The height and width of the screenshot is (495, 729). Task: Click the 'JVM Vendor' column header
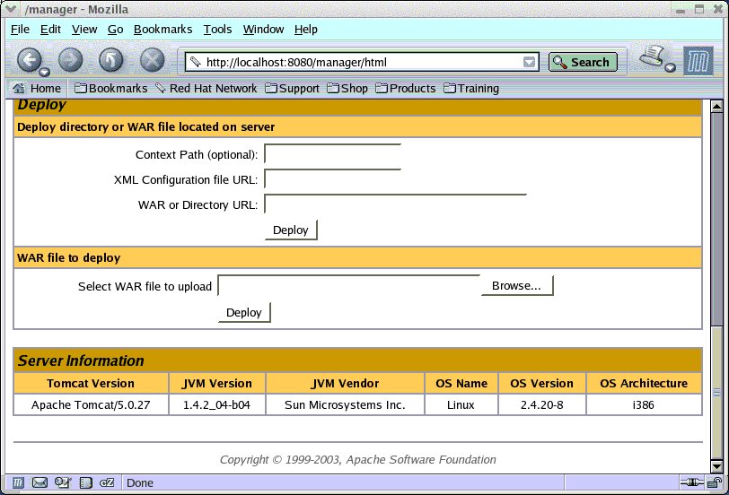pyautogui.click(x=345, y=384)
